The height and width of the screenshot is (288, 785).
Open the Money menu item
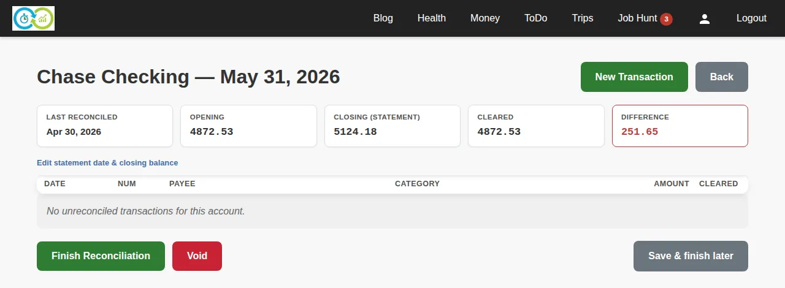(485, 18)
